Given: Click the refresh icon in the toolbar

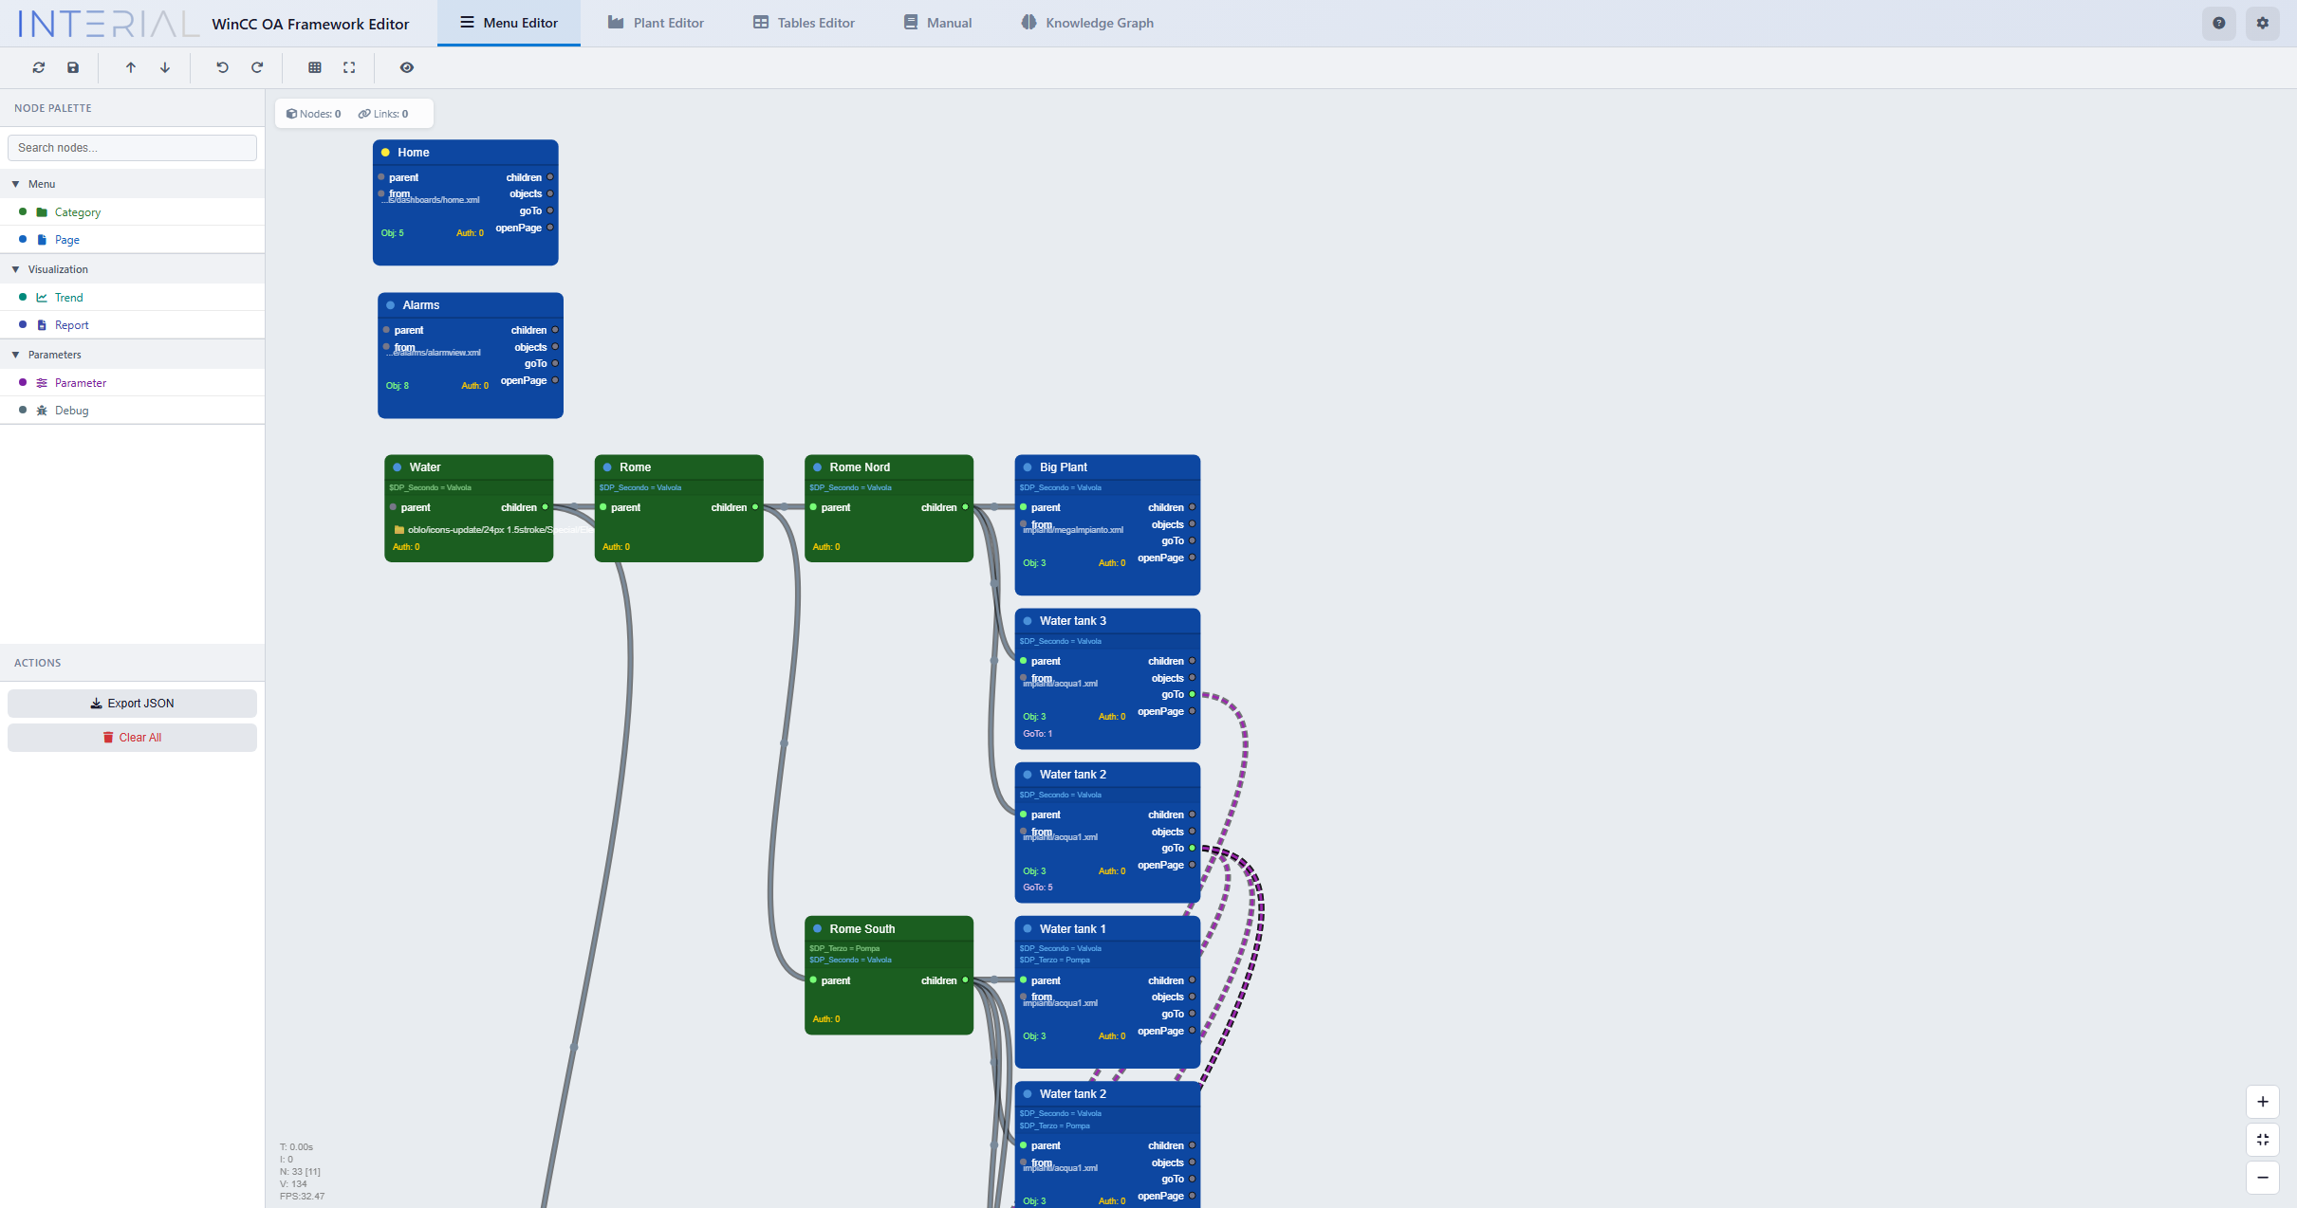Looking at the screenshot, I should click(x=38, y=67).
